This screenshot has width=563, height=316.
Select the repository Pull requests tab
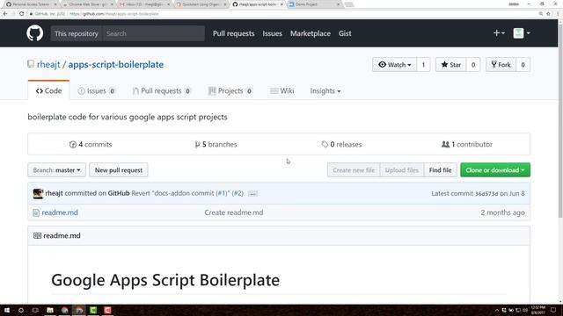(162, 91)
